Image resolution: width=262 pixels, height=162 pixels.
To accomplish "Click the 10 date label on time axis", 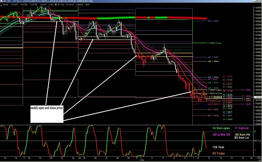I will click(x=220, y=158).
